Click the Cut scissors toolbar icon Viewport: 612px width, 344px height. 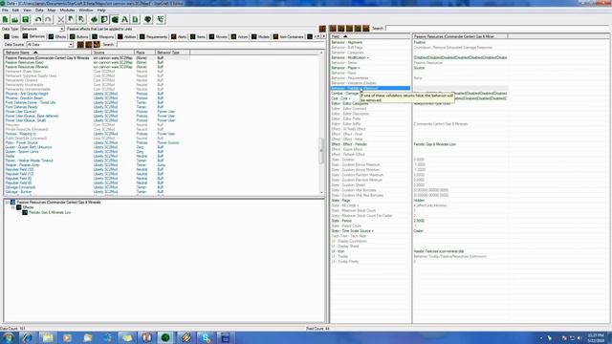(x=60, y=19)
